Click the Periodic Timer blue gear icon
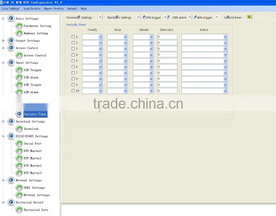276x216 pixels. [x=19, y=114]
